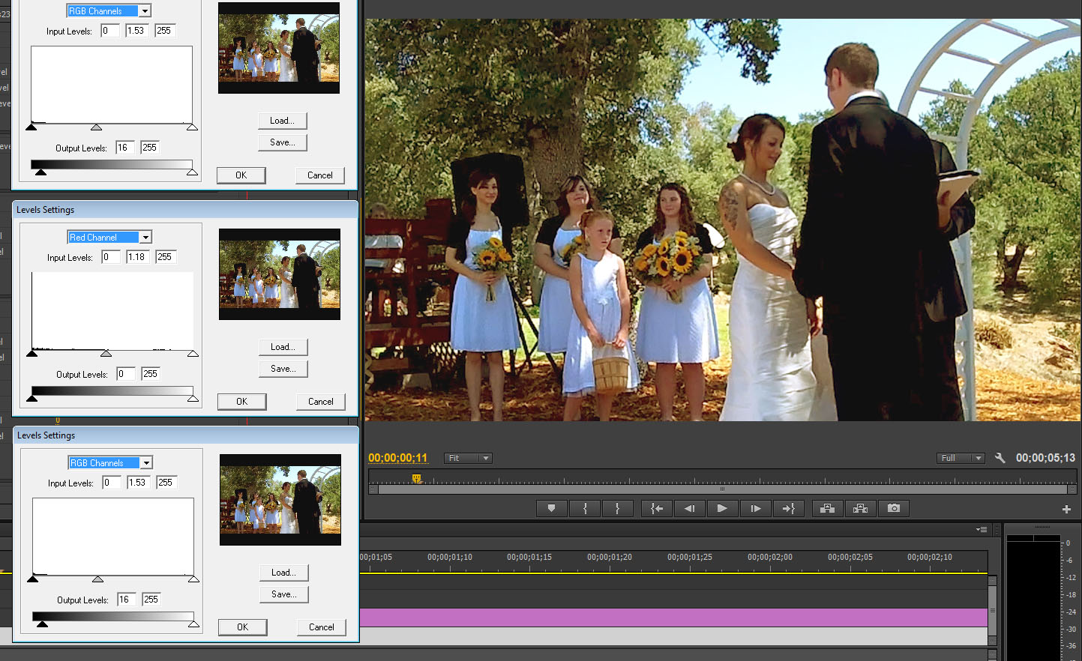Click the Extract button
The image size is (1082, 661).
(861, 508)
